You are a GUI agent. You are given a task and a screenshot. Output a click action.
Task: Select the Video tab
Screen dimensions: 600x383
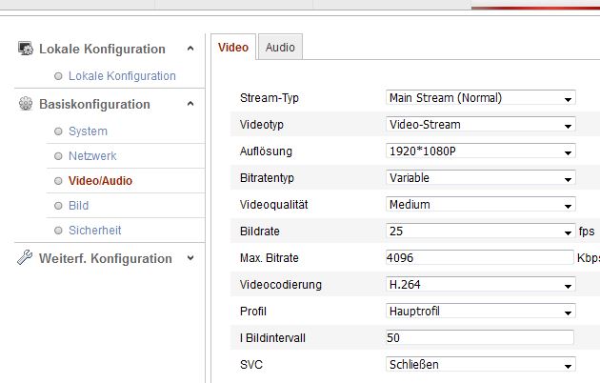pos(233,47)
